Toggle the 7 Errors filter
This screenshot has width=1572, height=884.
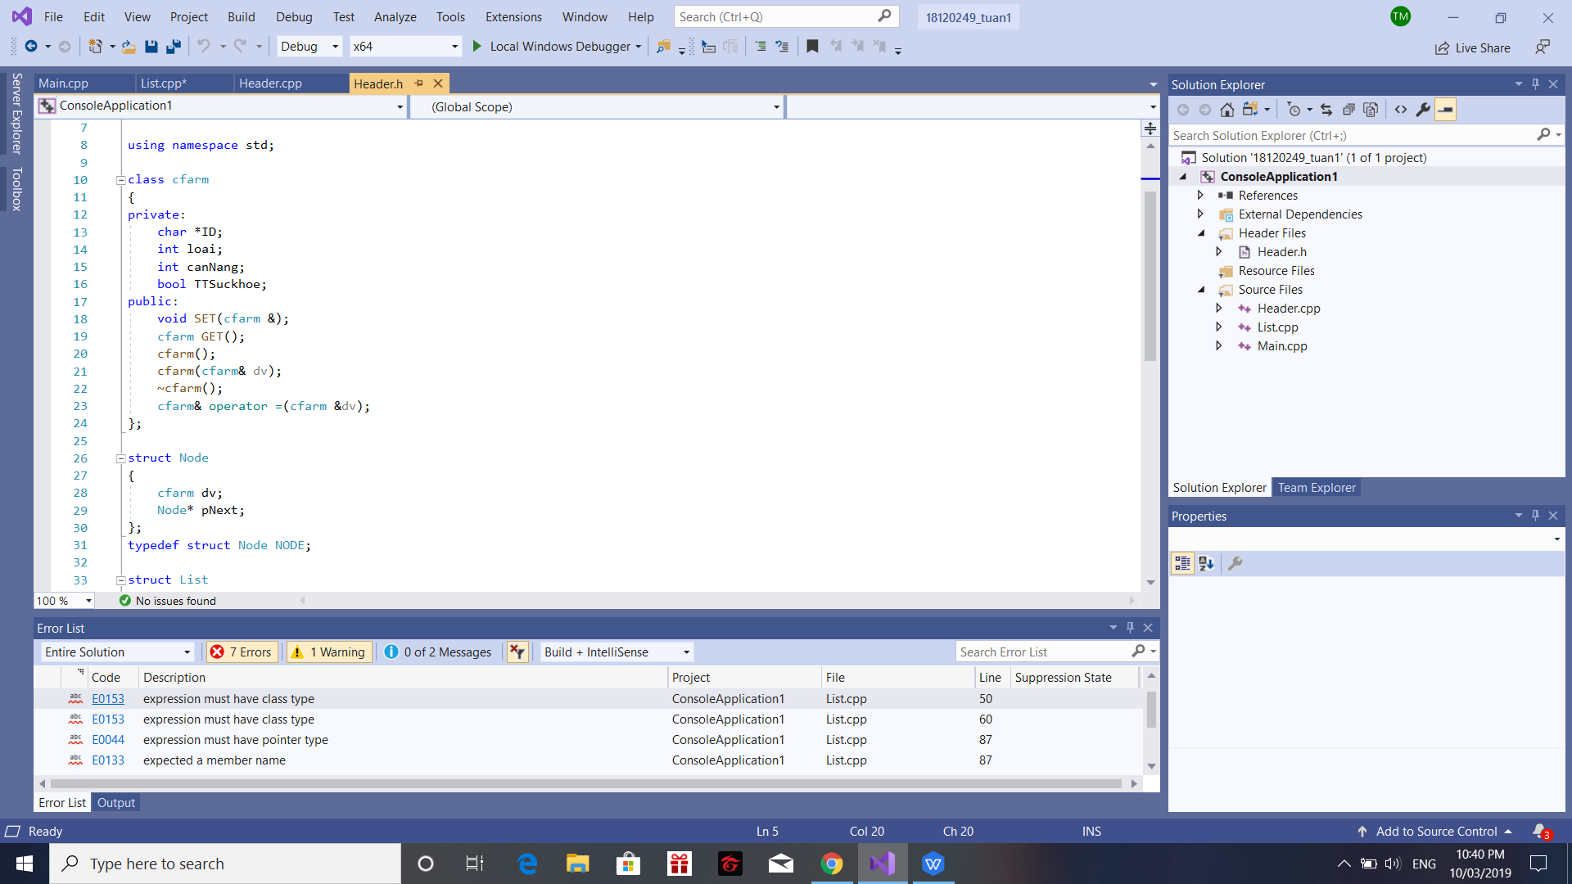[242, 652]
